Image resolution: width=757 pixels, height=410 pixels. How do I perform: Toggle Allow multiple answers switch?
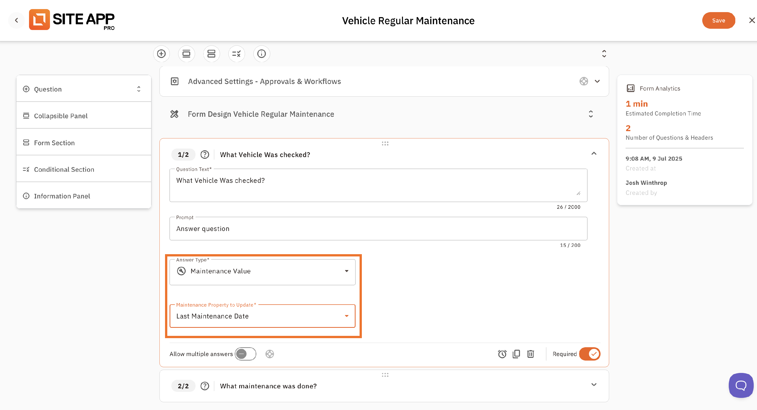(x=245, y=354)
